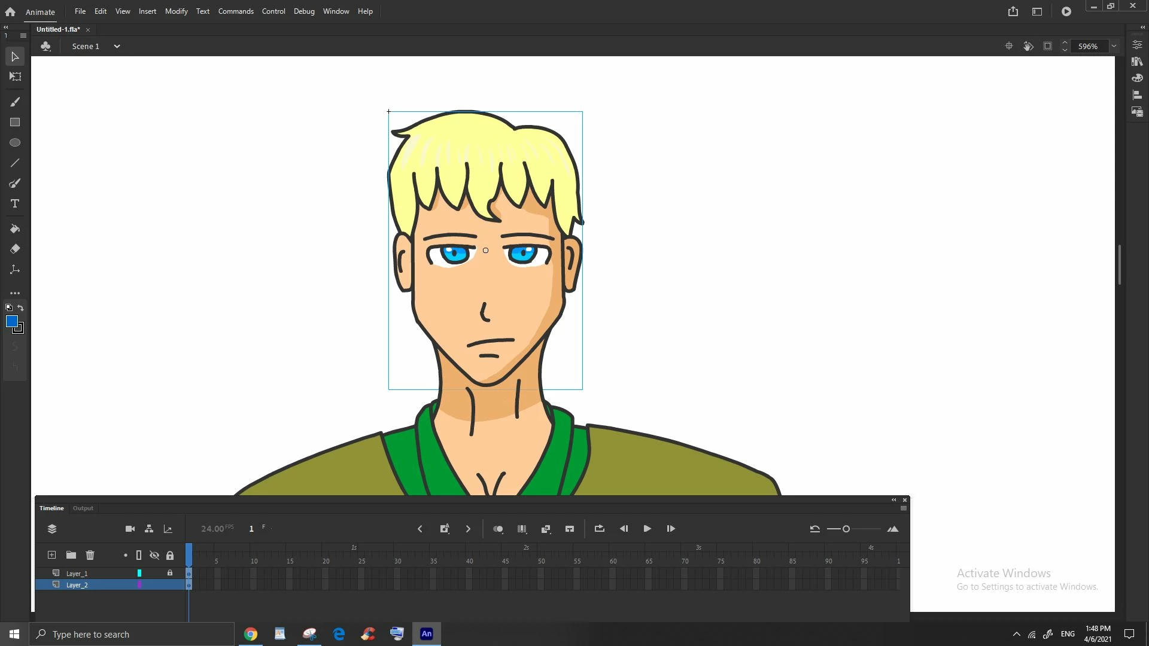Click the delete layer trash icon

pos(90,555)
